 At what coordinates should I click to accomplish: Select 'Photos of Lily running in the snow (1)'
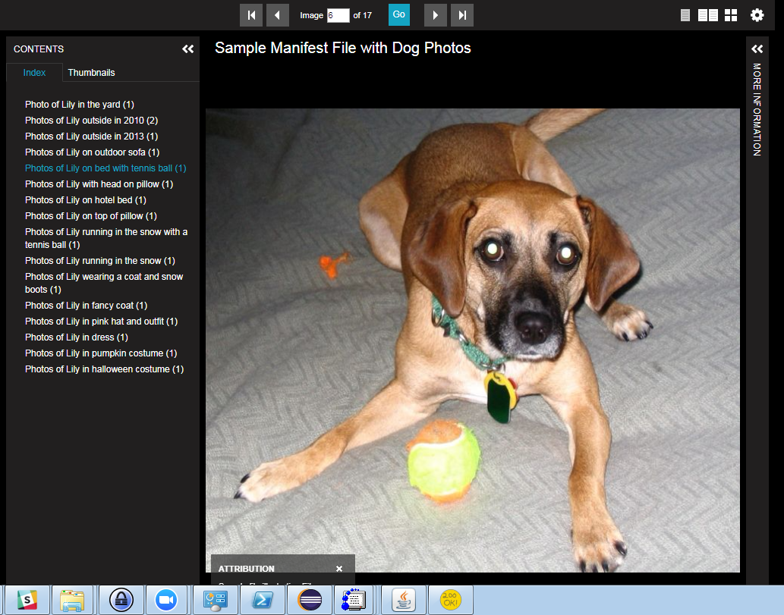pyautogui.click(x=100, y=261)
